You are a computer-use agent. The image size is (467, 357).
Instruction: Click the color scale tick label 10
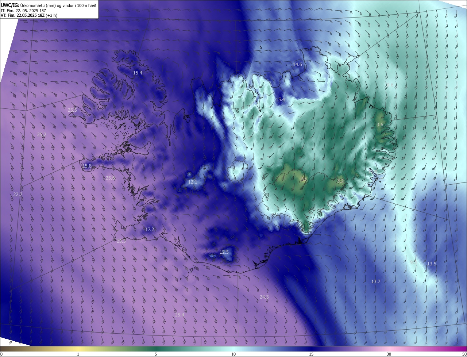[x=233, y=354]
